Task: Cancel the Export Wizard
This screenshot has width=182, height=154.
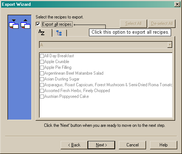Action: pos(132,145)
